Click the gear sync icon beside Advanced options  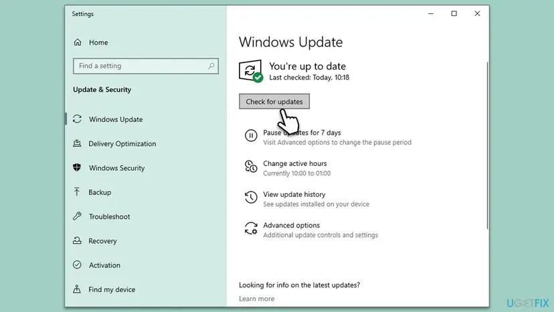(251, 228)
